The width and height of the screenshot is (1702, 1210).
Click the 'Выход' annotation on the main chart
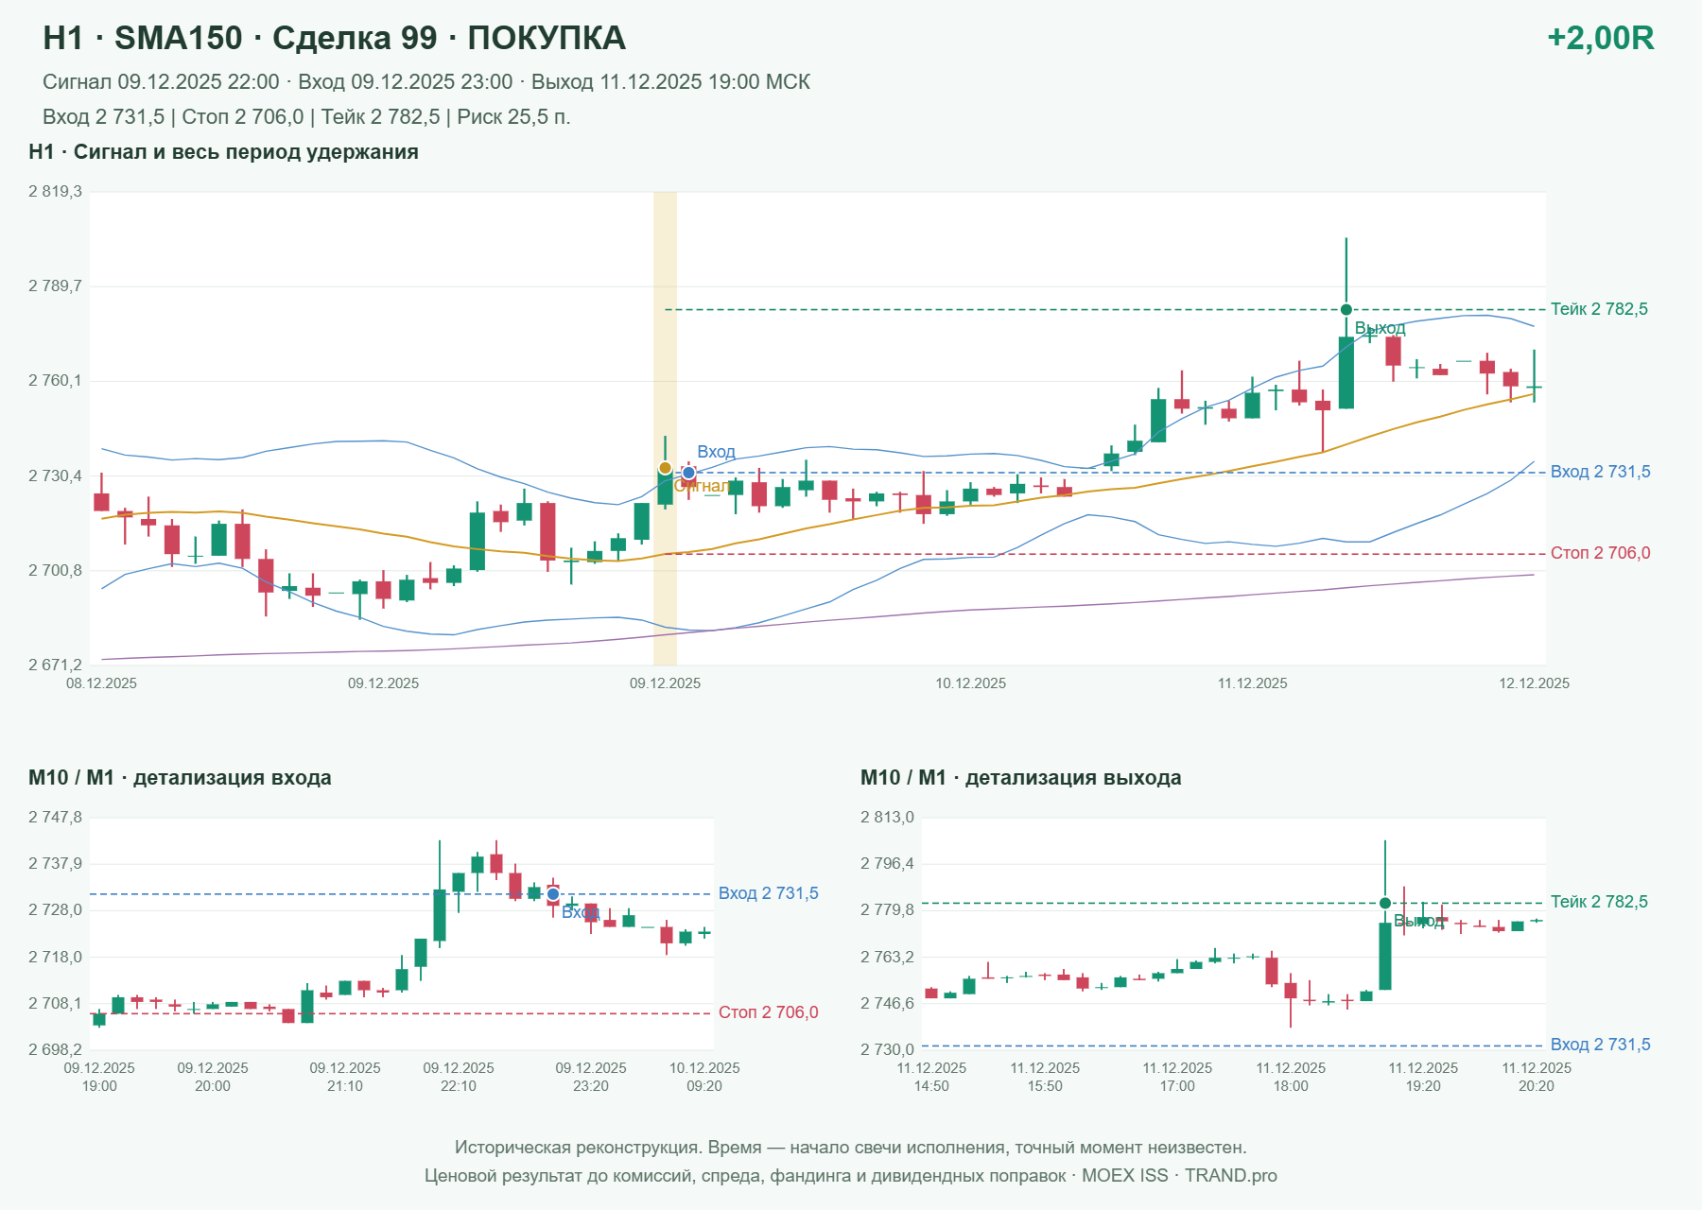tap(1380, 328)
